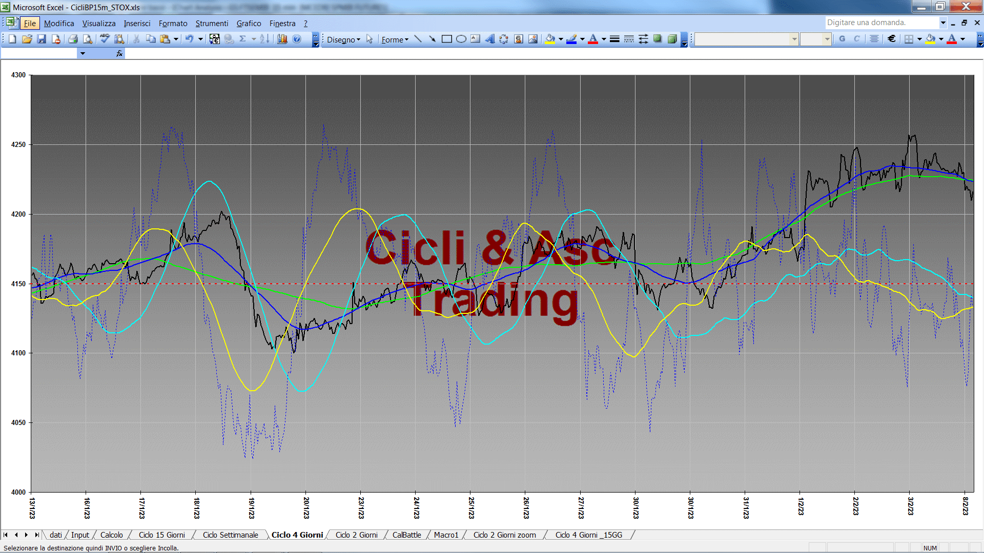Open the Inserisci menu
Image resolution: width=984 pixels, height=553 pixels.
137,23
